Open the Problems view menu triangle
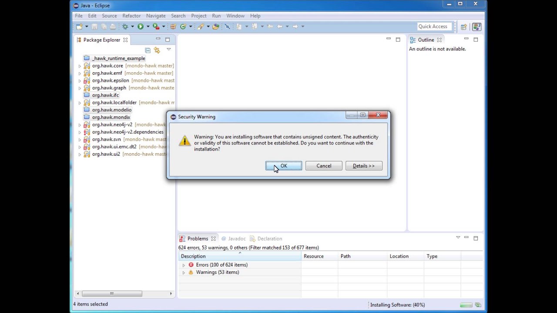This screenshot has height=313, width=557. (x=458, y=237)
